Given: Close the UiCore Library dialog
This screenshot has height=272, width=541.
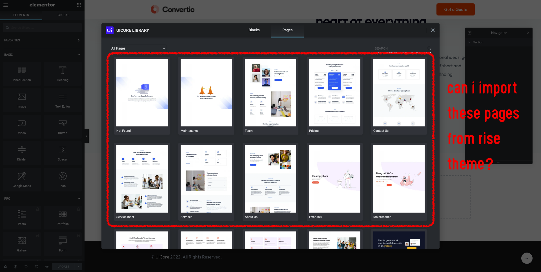Looking at the screenshot, I should pos(433,30).
